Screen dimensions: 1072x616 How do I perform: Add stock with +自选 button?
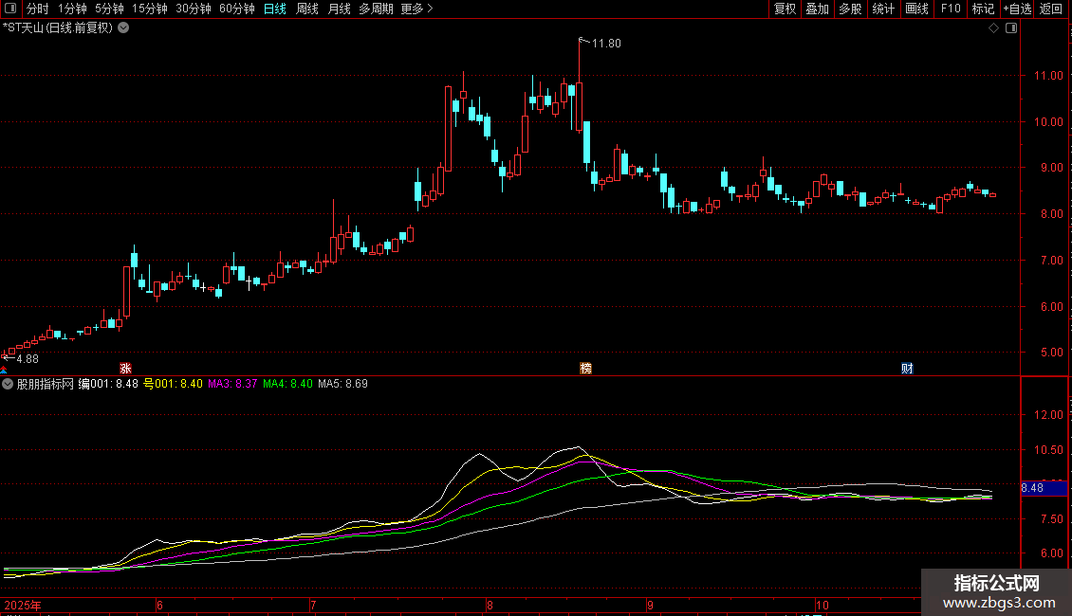(1016, 9)
